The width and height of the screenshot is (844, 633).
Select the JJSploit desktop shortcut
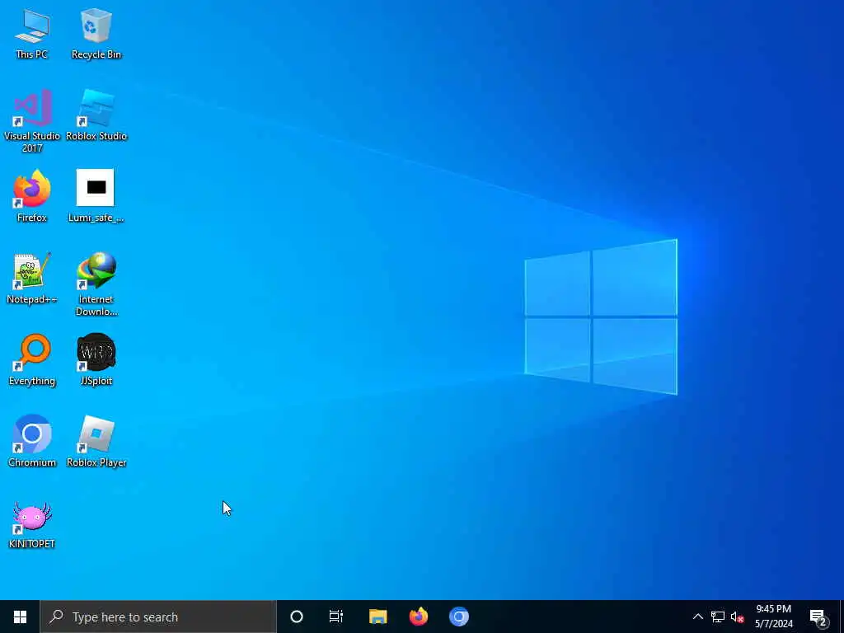click(96, 360)
